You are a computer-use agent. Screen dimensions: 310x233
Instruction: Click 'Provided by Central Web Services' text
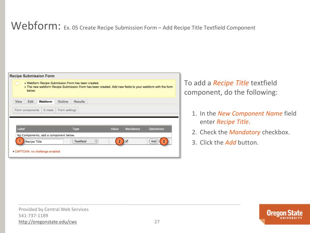54,209
